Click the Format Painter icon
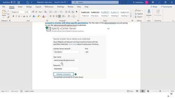The width and height of the screenshot is (175, 98). tap(8, 17)
